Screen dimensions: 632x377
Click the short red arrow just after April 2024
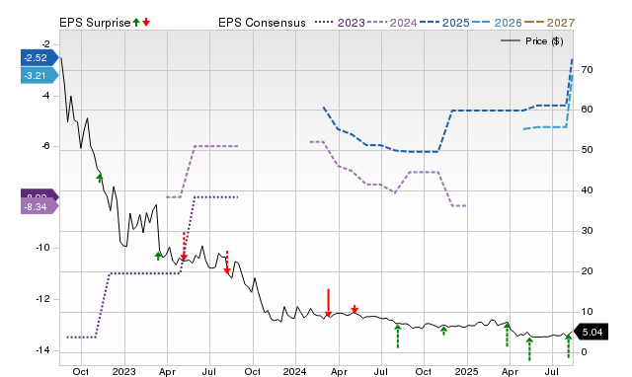[x=355, y=309]
